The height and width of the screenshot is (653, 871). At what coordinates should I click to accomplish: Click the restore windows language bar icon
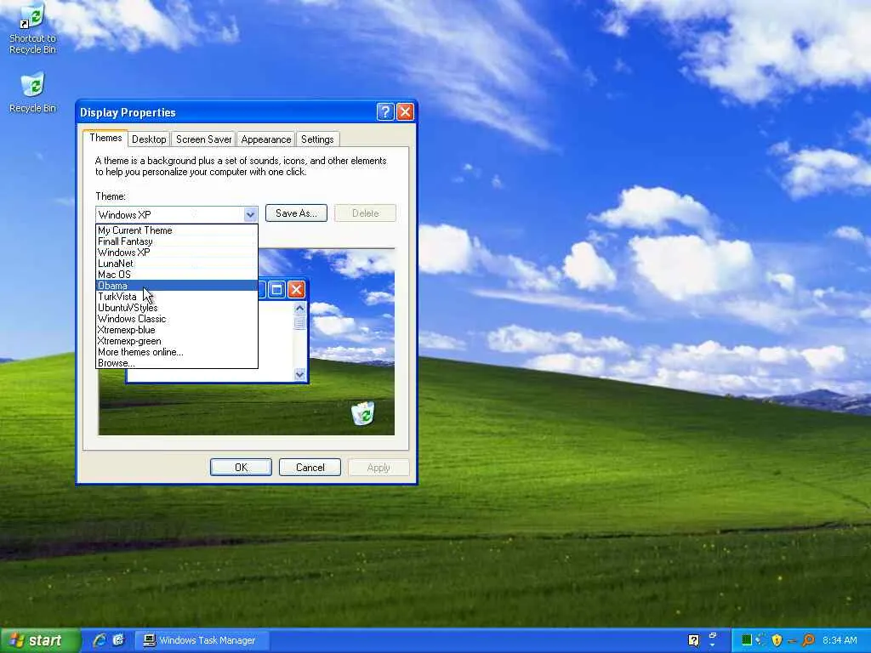[713, 635]
